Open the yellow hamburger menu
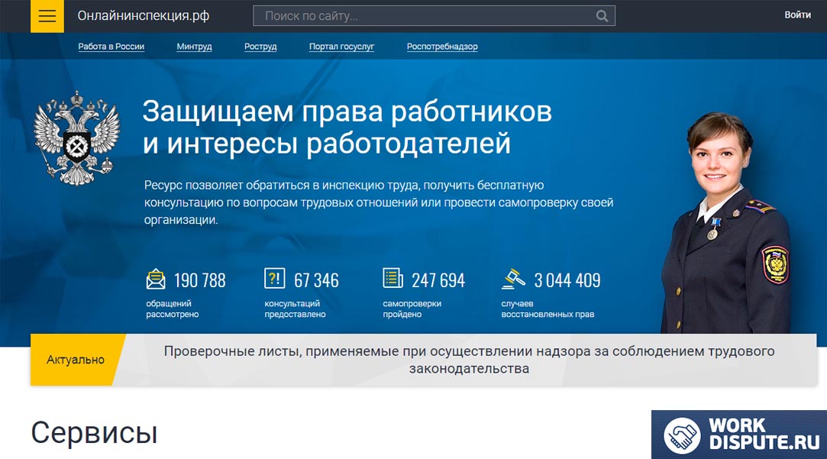 47,16
